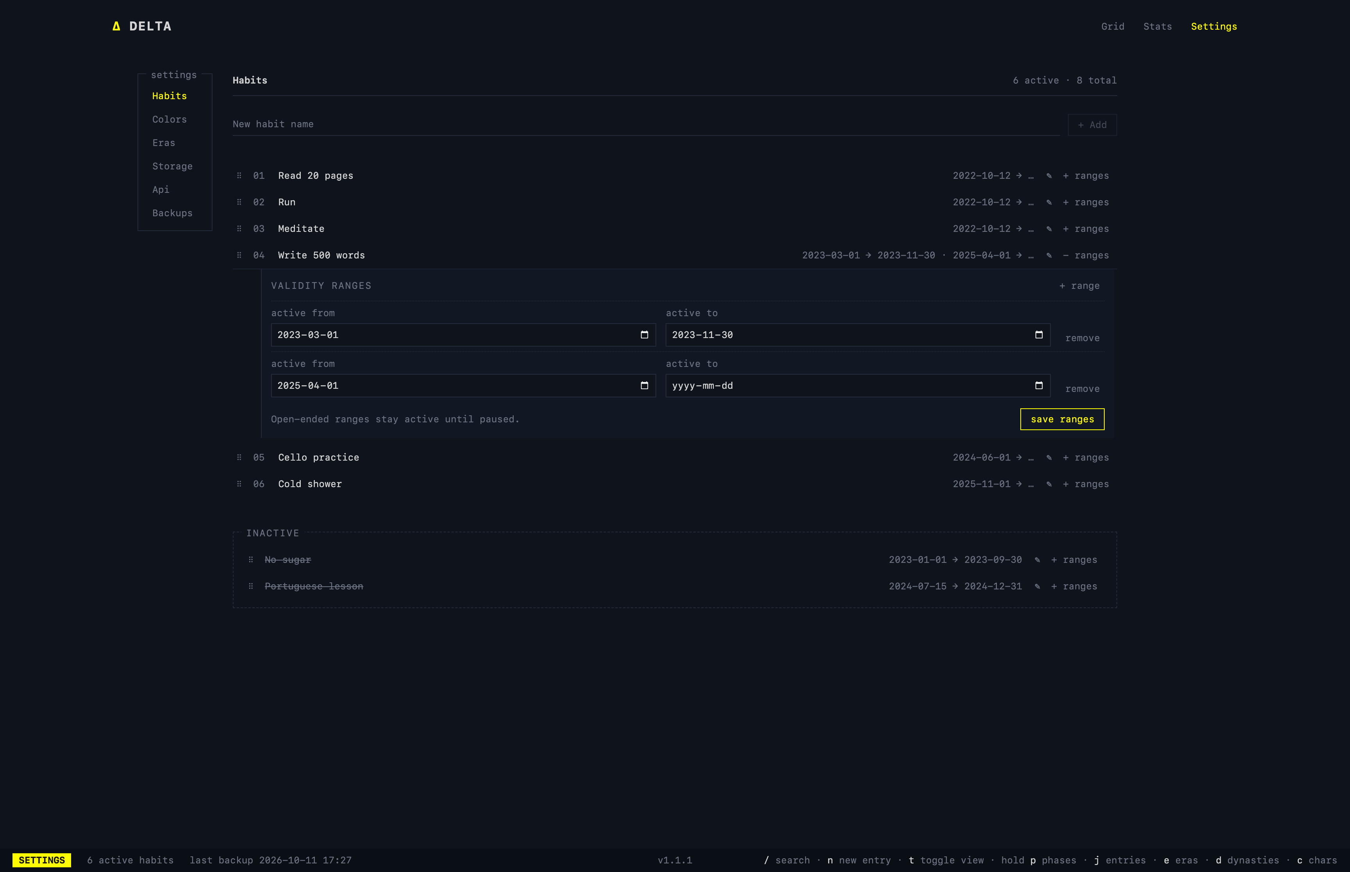Image resolution: width=1350 pixels, height=872 pixels.
Task: Open Backups settings section
Action: point(172,214)
